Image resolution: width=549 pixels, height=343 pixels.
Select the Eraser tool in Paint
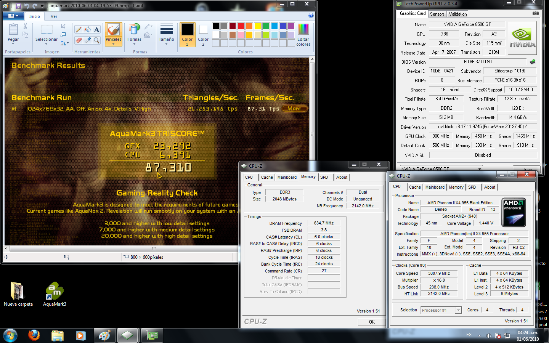(79, 40)
